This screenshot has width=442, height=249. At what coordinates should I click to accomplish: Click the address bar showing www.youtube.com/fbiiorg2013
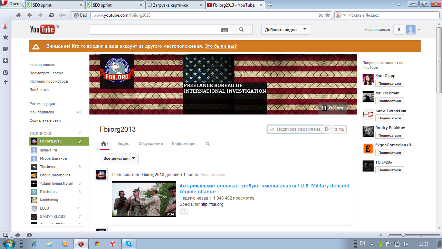(x=204, y=15)
